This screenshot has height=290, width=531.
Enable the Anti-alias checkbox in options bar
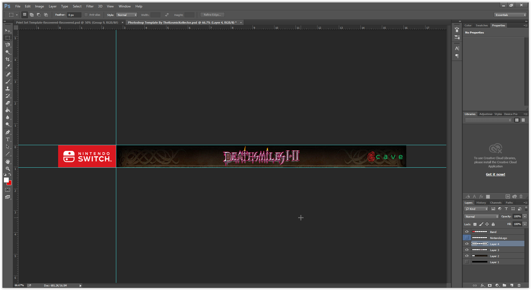(86, 15)
